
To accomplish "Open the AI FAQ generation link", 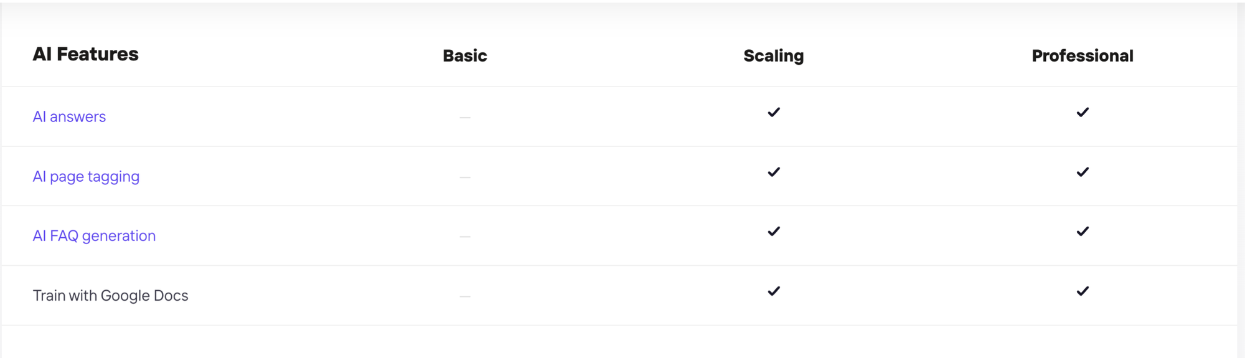I will [x=94, y=236].
